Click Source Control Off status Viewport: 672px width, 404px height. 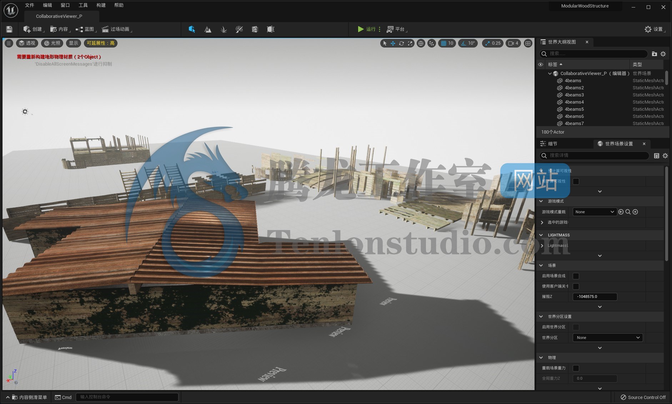[x=643, y=397]
